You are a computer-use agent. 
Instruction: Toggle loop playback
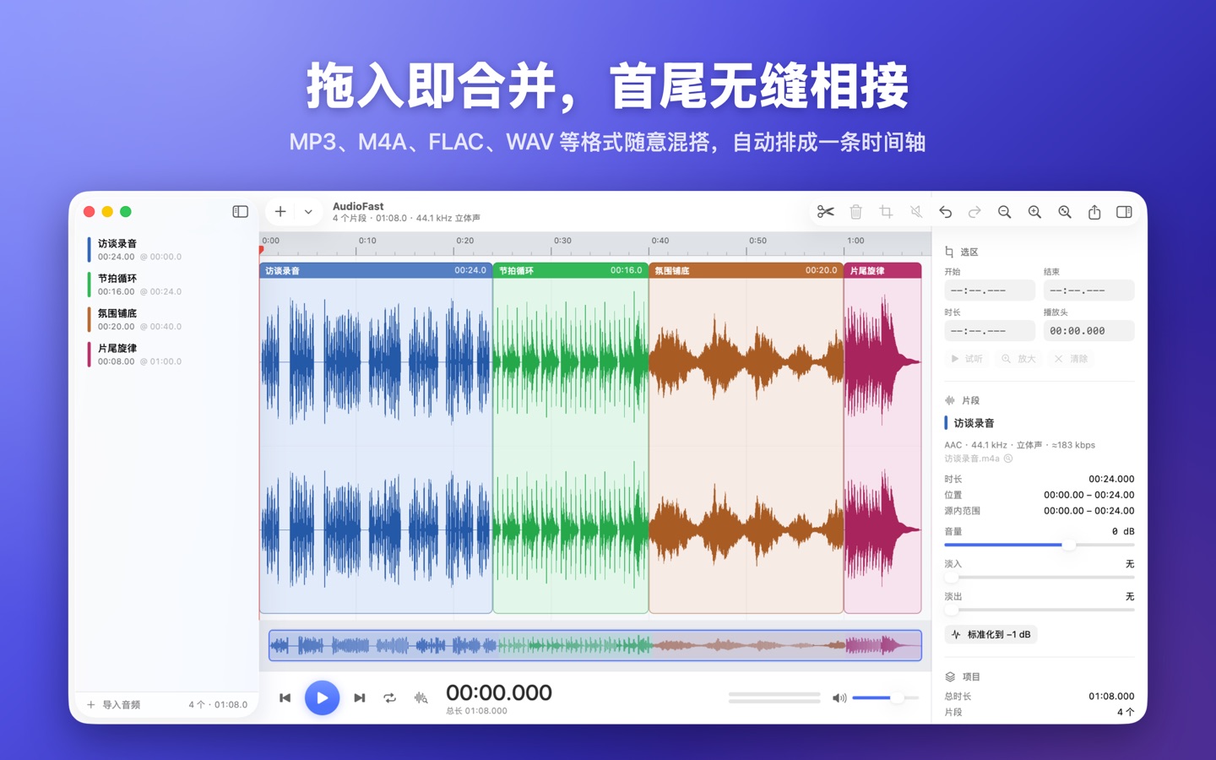(x=389, y=698)
